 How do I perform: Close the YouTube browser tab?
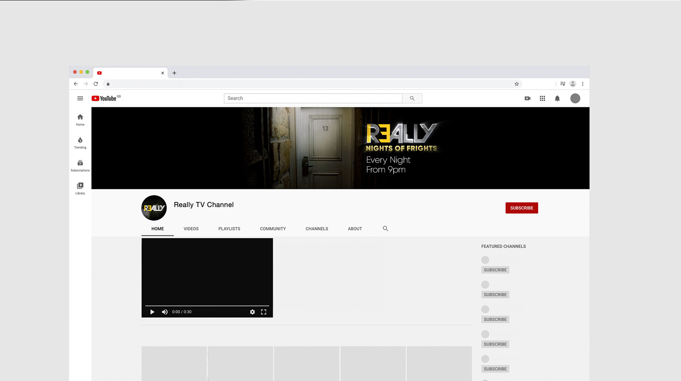pos(162,73)
